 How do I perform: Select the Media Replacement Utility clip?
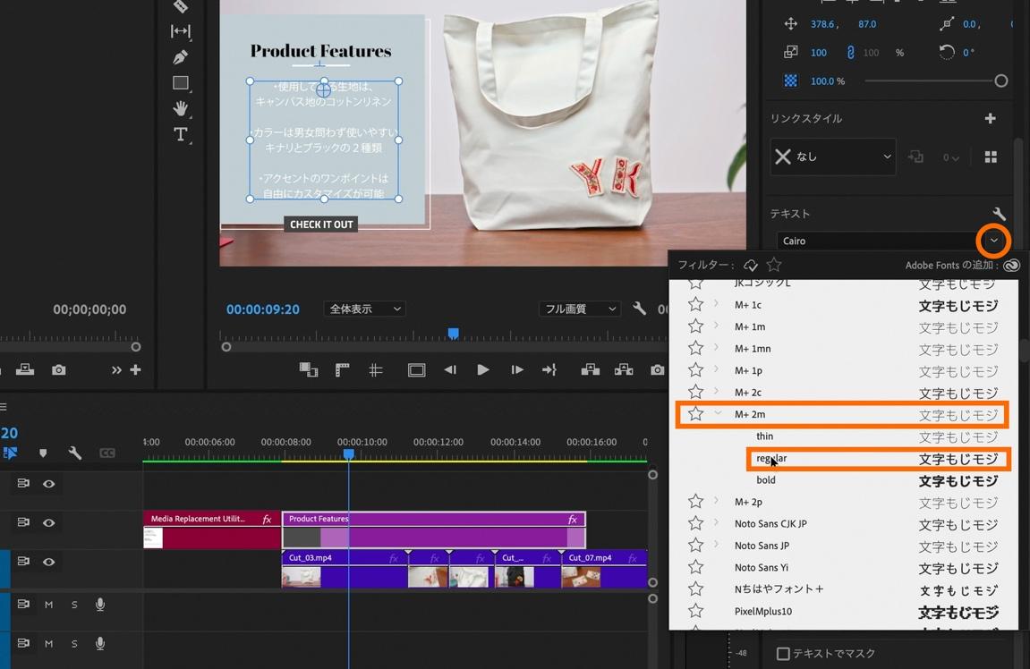tap(211, 529)
